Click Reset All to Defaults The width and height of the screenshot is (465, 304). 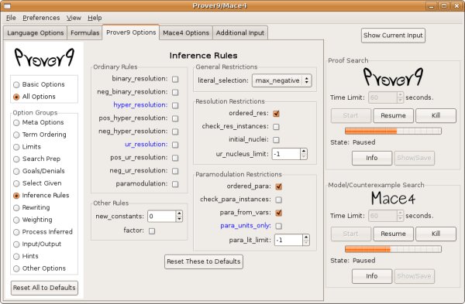click(x=44, y=288)
